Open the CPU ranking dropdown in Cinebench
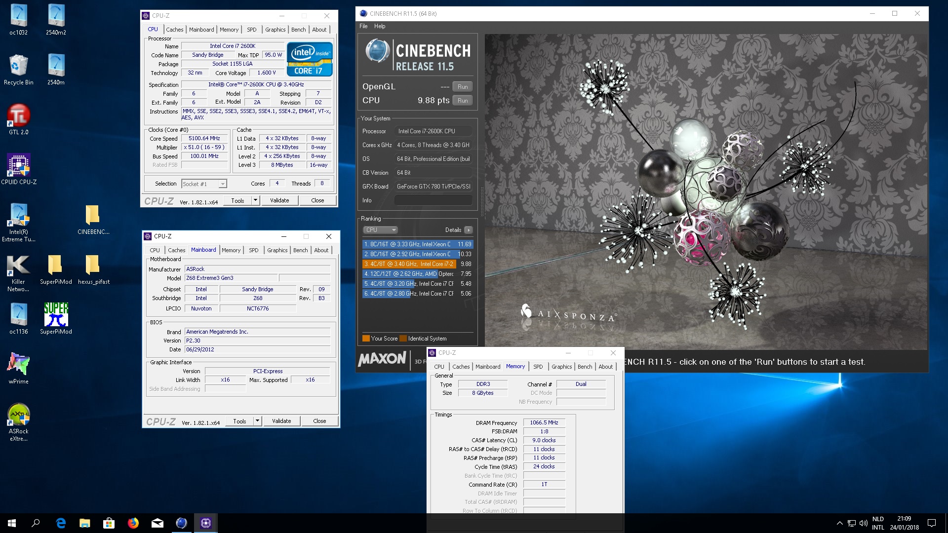Image resolution: width=948 pixels, height=533 pixels. 380,230
